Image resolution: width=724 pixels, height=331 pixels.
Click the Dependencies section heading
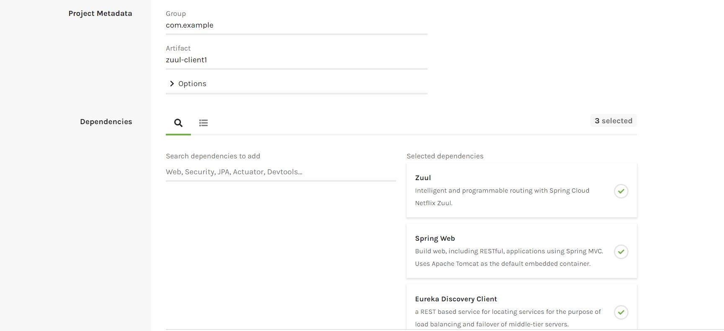tap(106, 122)
